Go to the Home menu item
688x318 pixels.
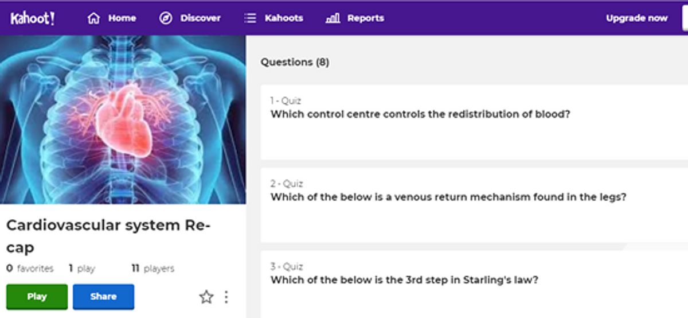(x=112, y=18)
